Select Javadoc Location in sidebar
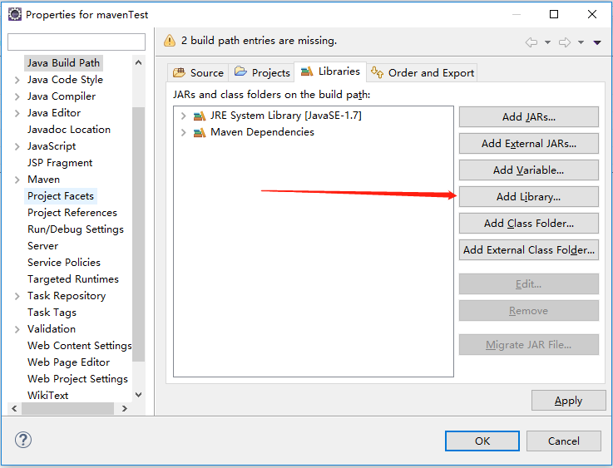The image size is (613, 468). click(69, 130)
